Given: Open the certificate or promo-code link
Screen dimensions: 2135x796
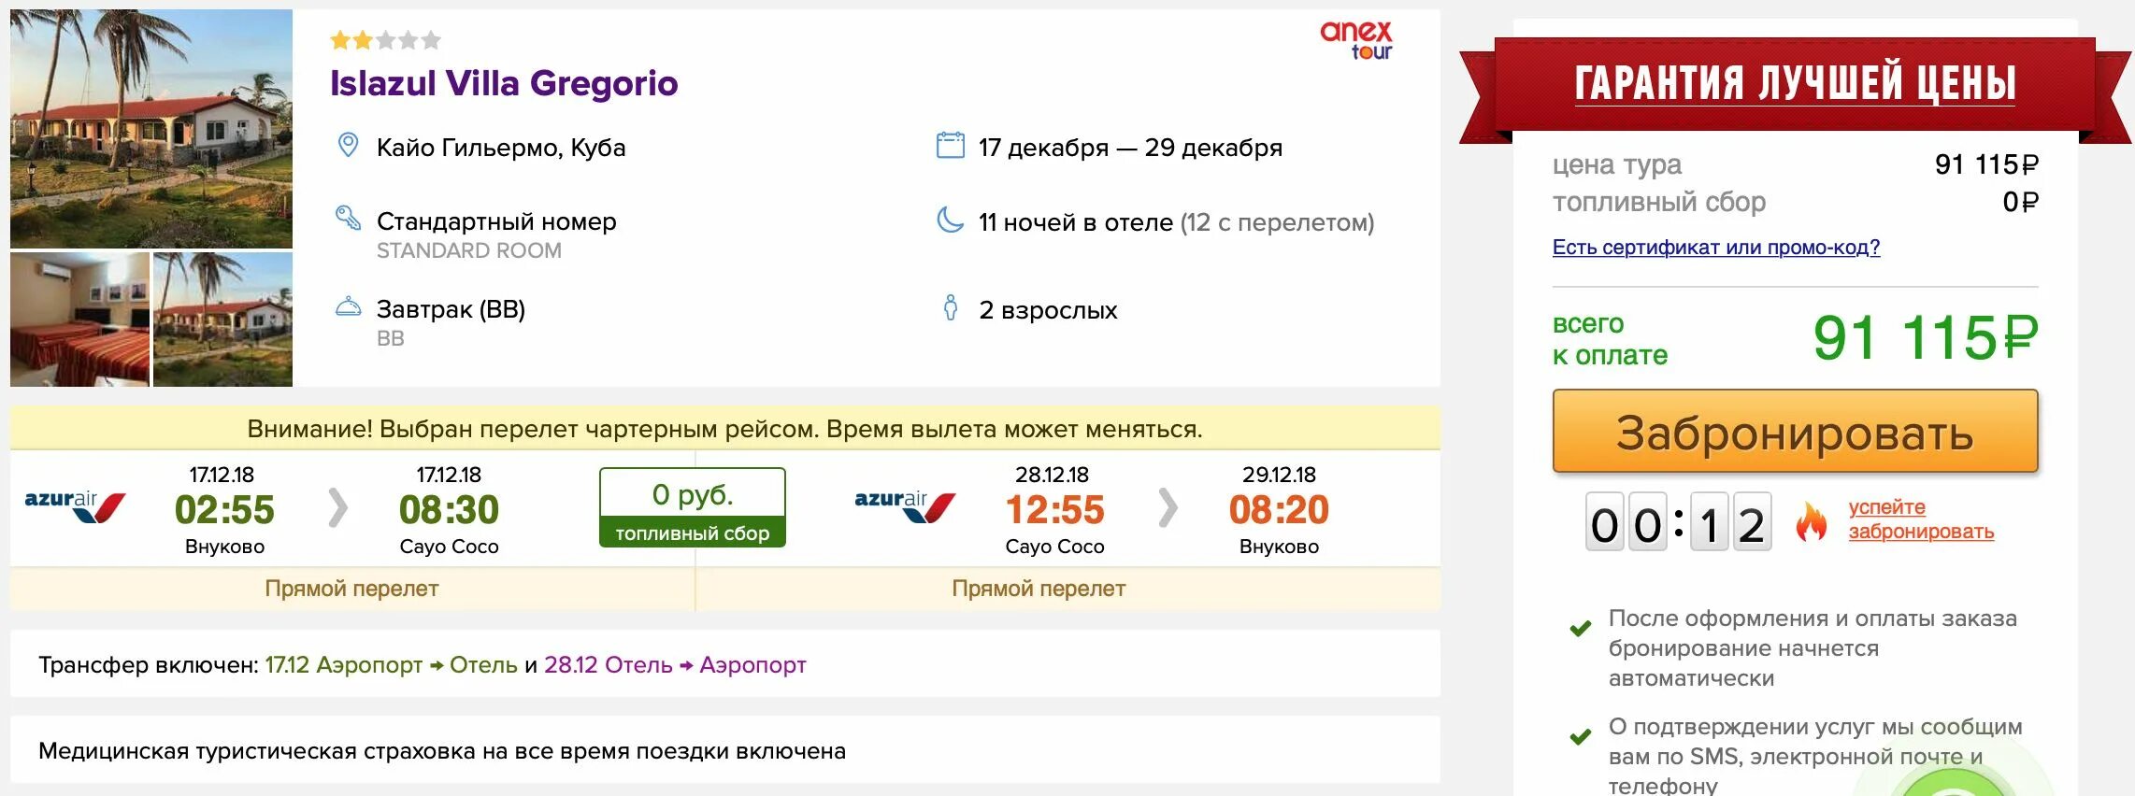Looking at the screenshot, I should tap(1715, 248).
